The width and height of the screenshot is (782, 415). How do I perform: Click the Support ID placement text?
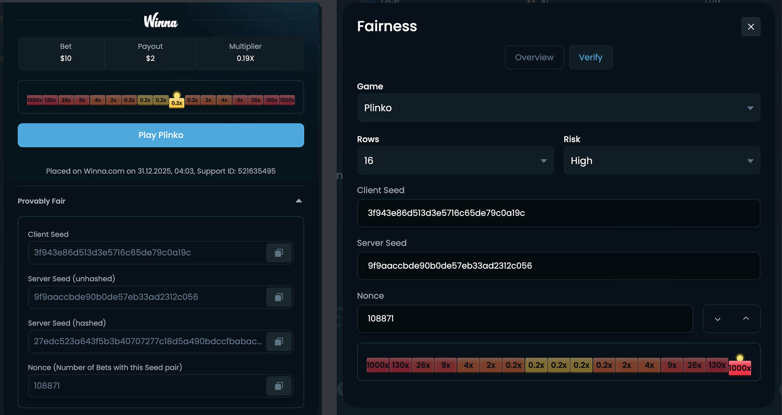(161, 171)
